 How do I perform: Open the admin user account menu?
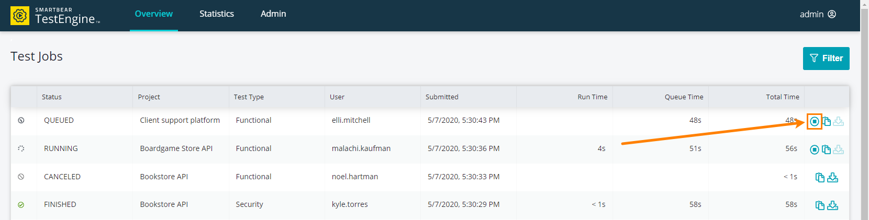pyautogui.click(x=818, y=14)
